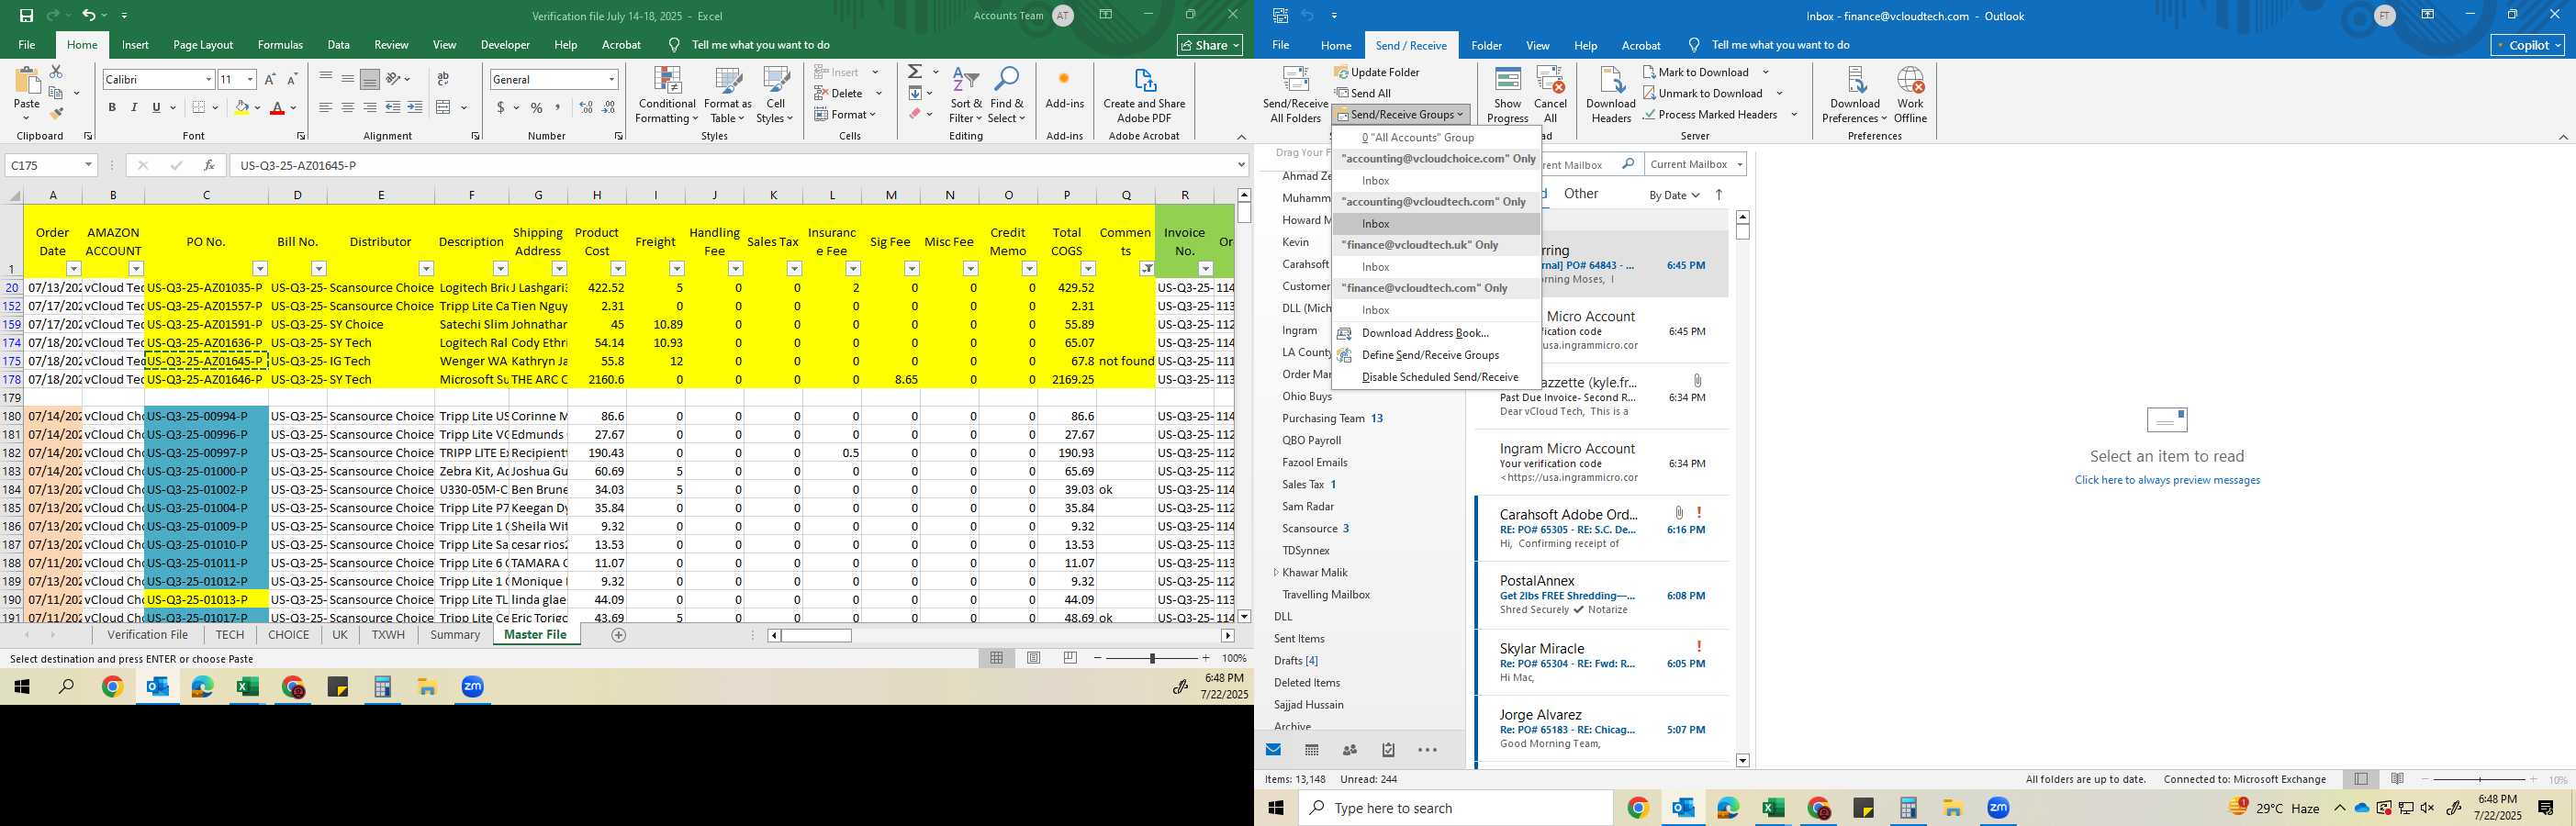Open the General number format dropdown
This screenshot has width=2576, height=826.
pyautogui.click(x=611, y=79)
